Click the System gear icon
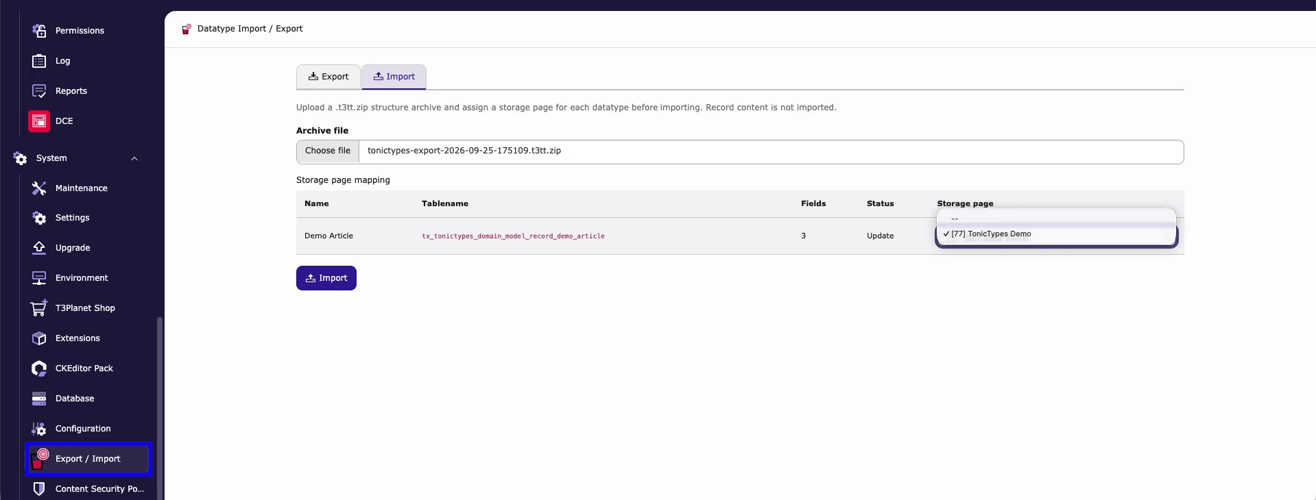1316x500 pixels. pos(21,158)
